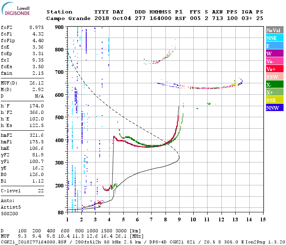Click the D value N/A
Image resolution: width=286 pixels, height=245 pixels.
click(39, 96)
